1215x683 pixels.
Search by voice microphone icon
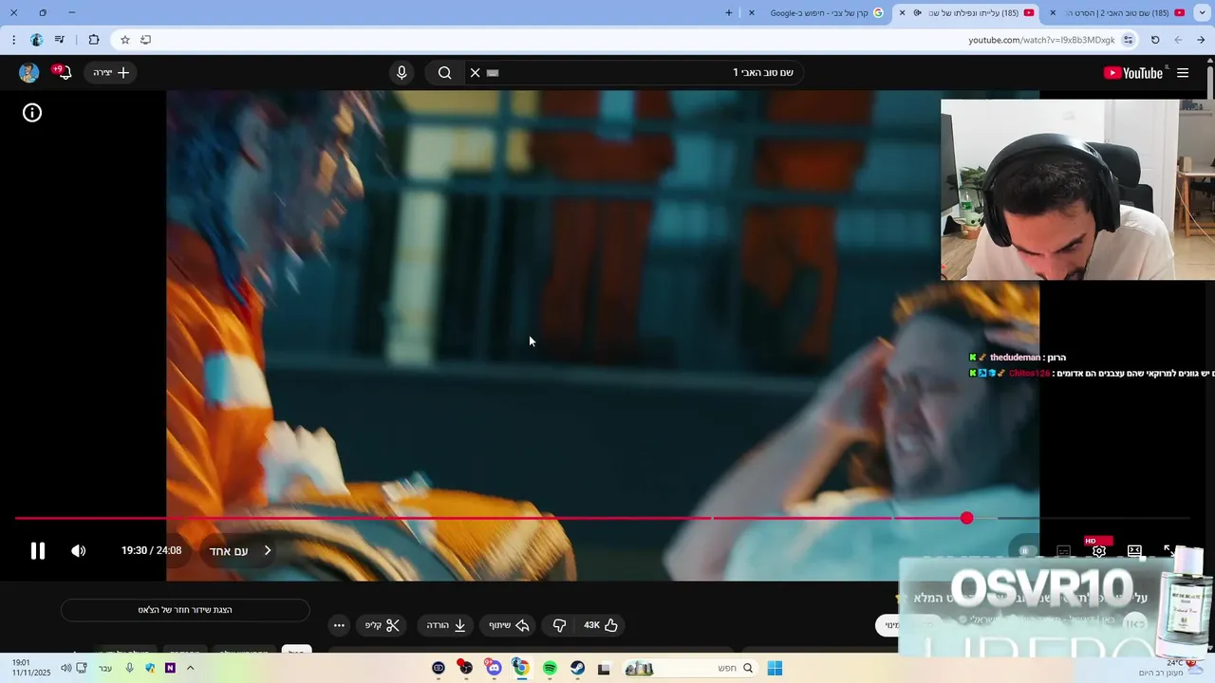[402, 73]
